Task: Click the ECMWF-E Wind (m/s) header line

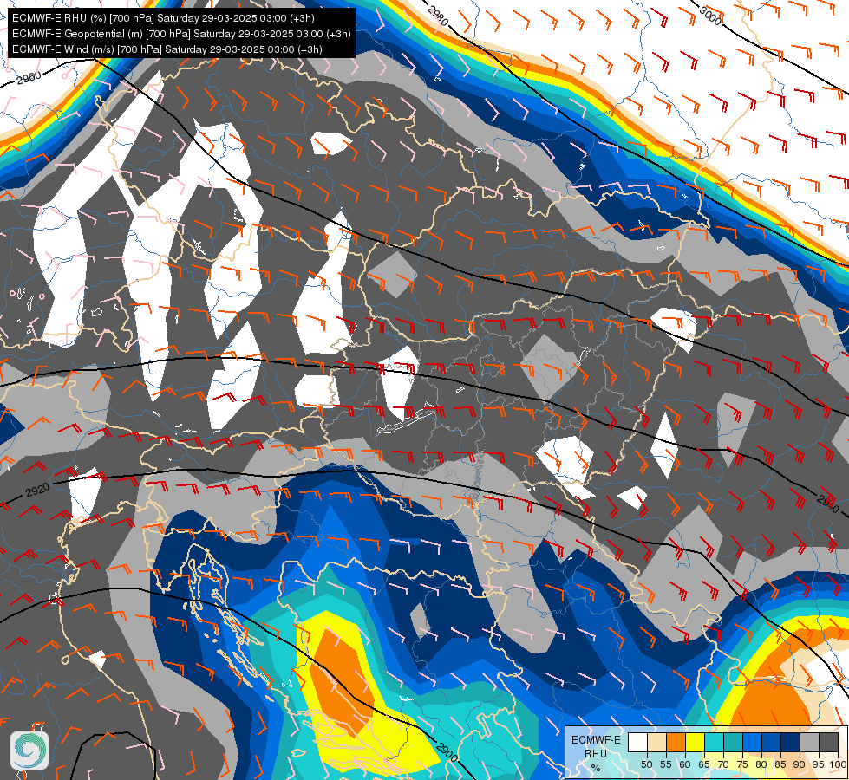Action: coord(167,49)
